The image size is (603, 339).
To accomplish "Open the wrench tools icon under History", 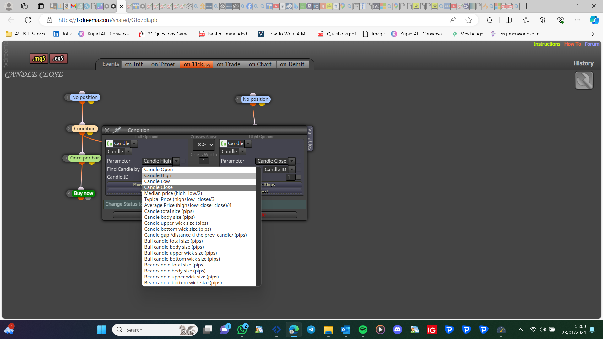I will 584,80.
